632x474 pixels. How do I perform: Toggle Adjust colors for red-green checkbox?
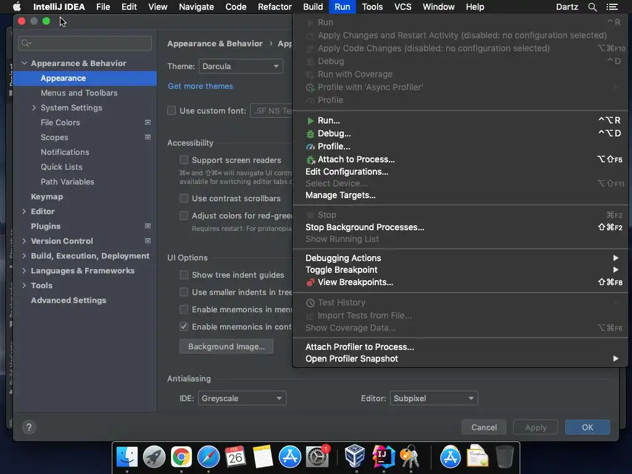coord(184,215)
